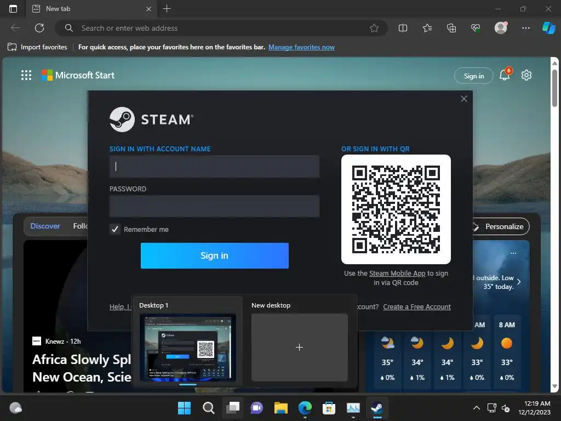
Task: Click the Microsoft Edge taskbar icon
Action: (305, 408)
